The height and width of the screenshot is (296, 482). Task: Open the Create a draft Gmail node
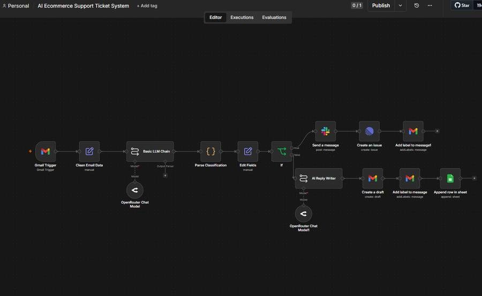point(373,178)
